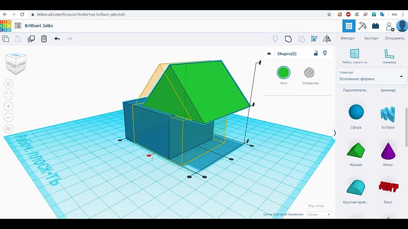
Task: Hide selection with the lightbulb toggle
Action: coord(325,53)
